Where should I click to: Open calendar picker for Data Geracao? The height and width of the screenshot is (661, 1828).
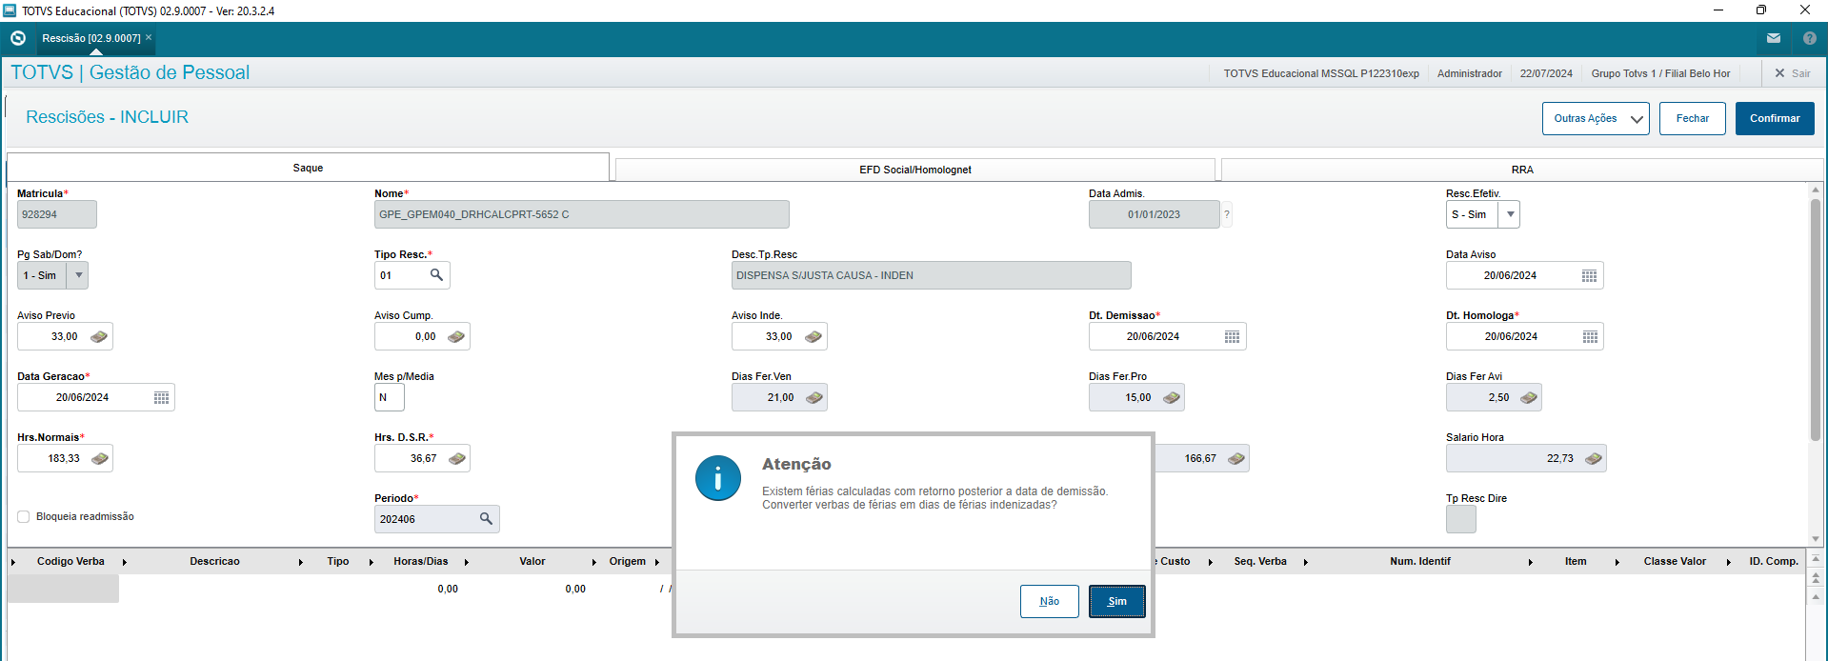click(162, 397)
